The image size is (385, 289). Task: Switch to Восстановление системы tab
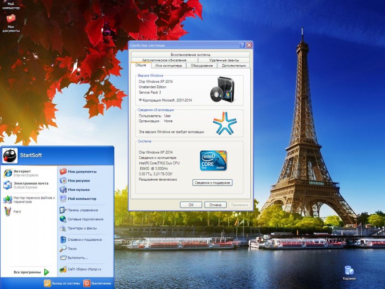click(x=191, y=54)
